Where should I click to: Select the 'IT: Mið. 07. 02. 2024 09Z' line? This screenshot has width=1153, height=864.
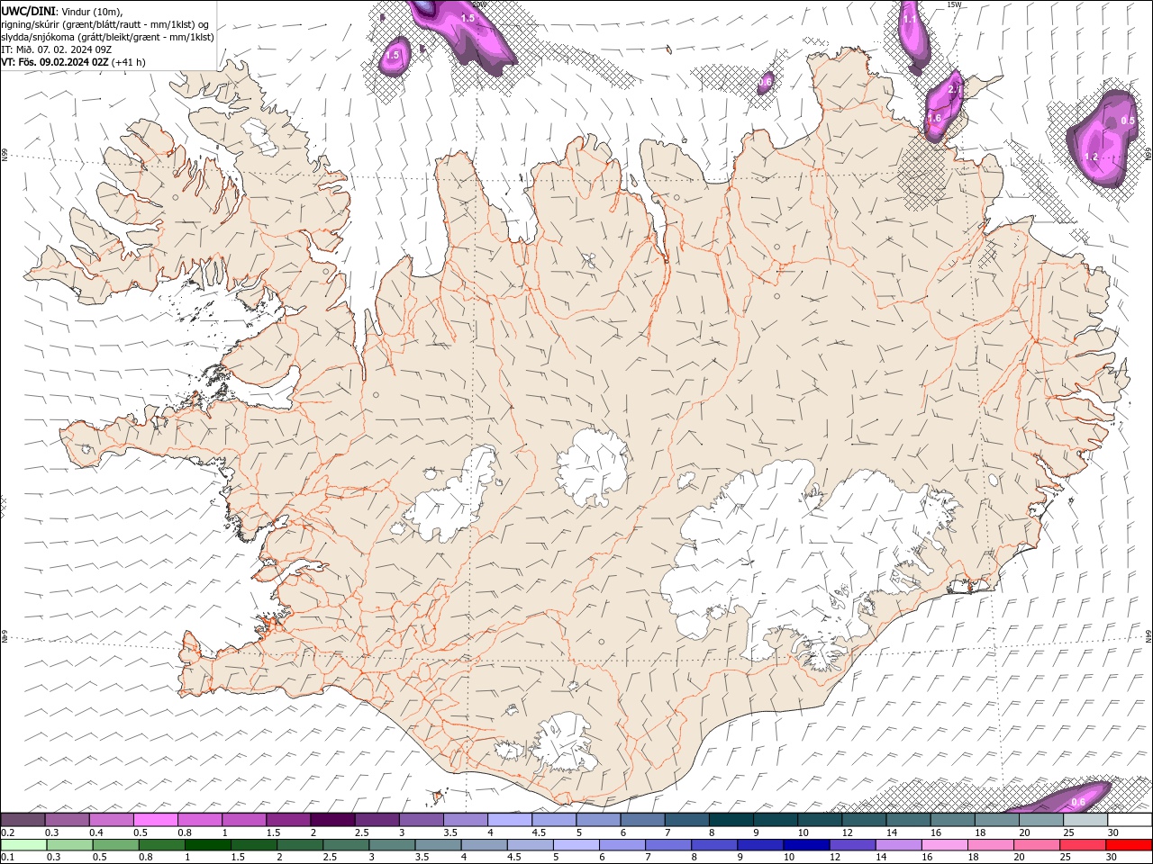[56, 49]
